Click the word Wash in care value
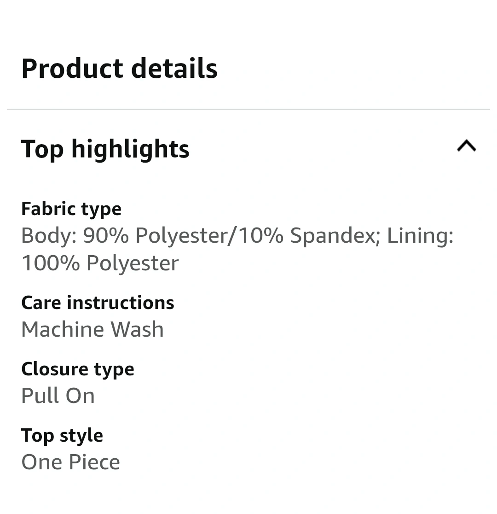 (138, 329)
